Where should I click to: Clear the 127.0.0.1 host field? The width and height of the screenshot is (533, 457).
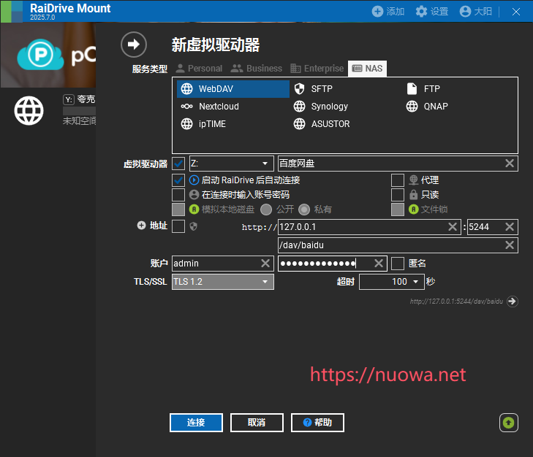pos(453,227)
